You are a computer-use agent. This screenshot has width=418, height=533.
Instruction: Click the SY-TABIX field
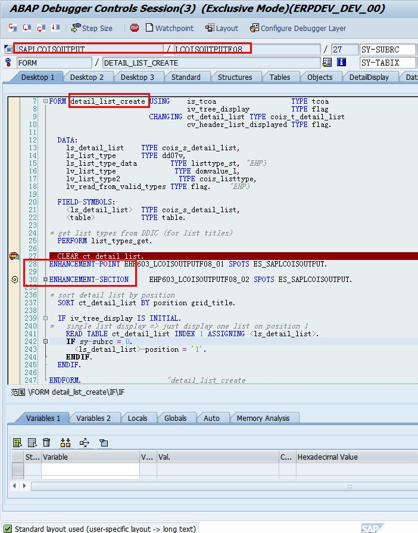(388, 63)
